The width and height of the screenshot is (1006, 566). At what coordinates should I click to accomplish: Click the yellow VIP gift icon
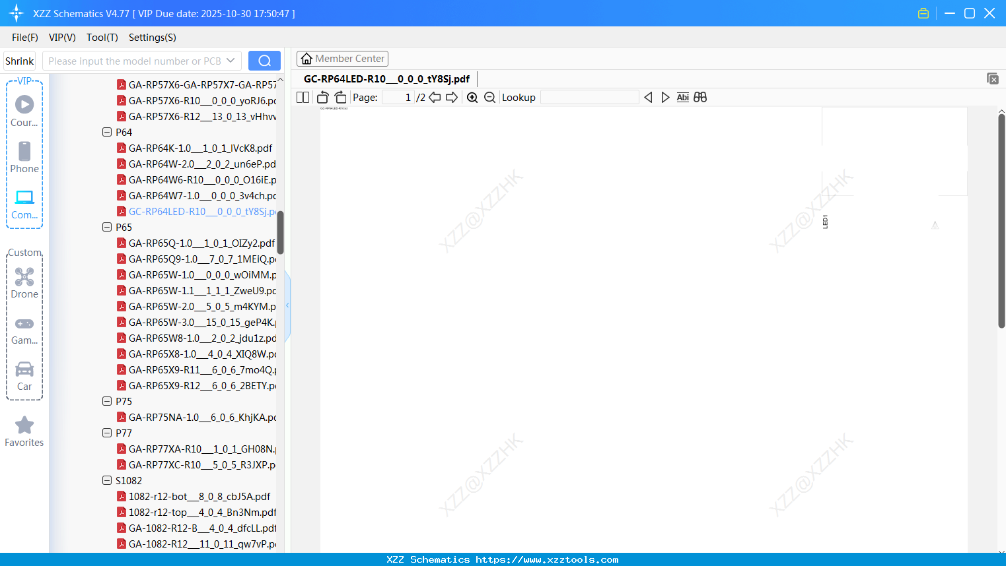click(923, 13)
